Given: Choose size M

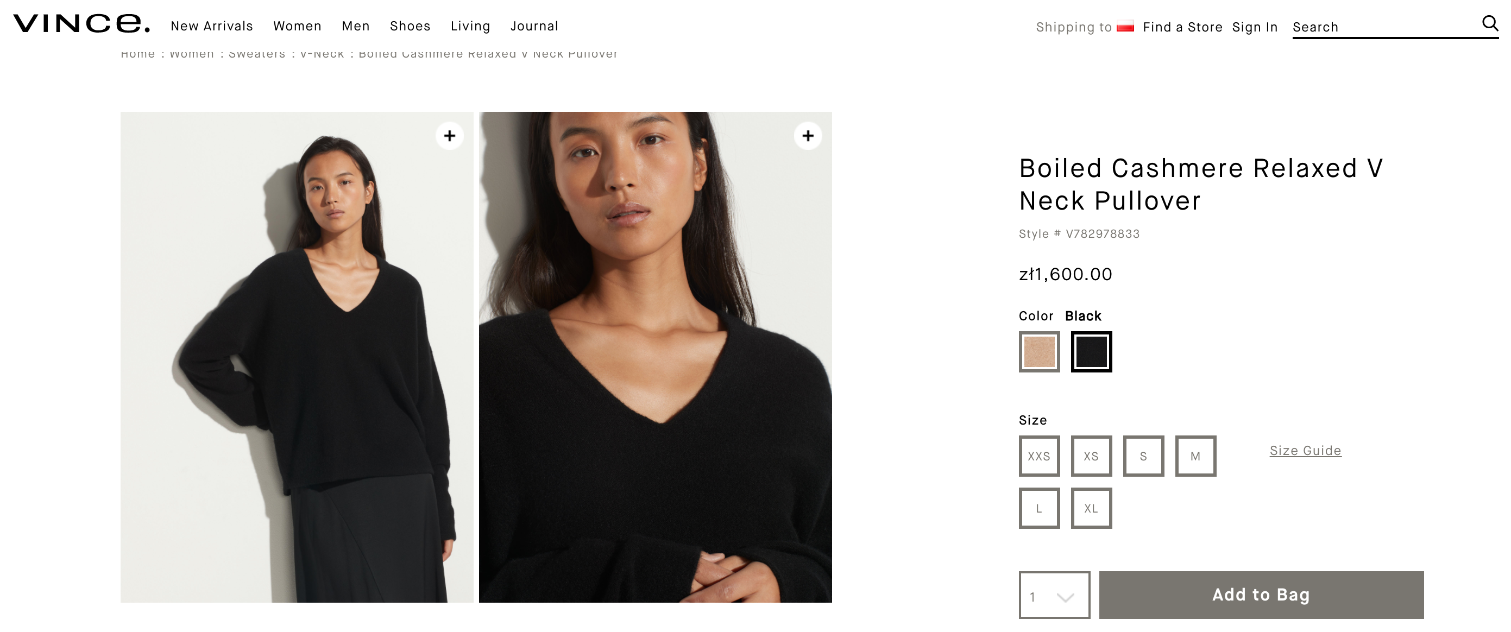Looking at the screenshot, I should pos(1195,456).
